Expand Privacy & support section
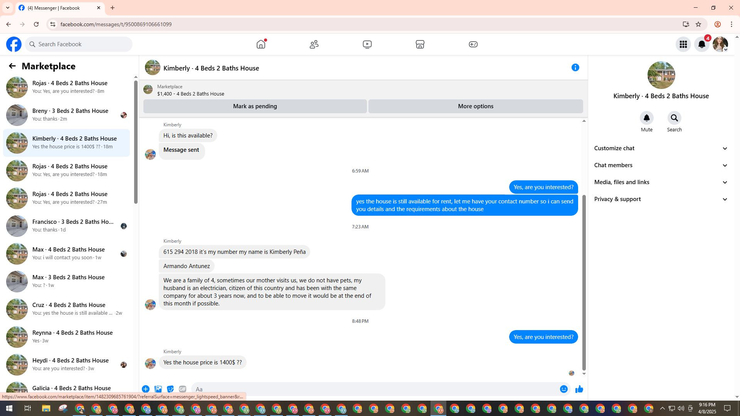Viewport: 740px width, 416px height. (661, 199)
